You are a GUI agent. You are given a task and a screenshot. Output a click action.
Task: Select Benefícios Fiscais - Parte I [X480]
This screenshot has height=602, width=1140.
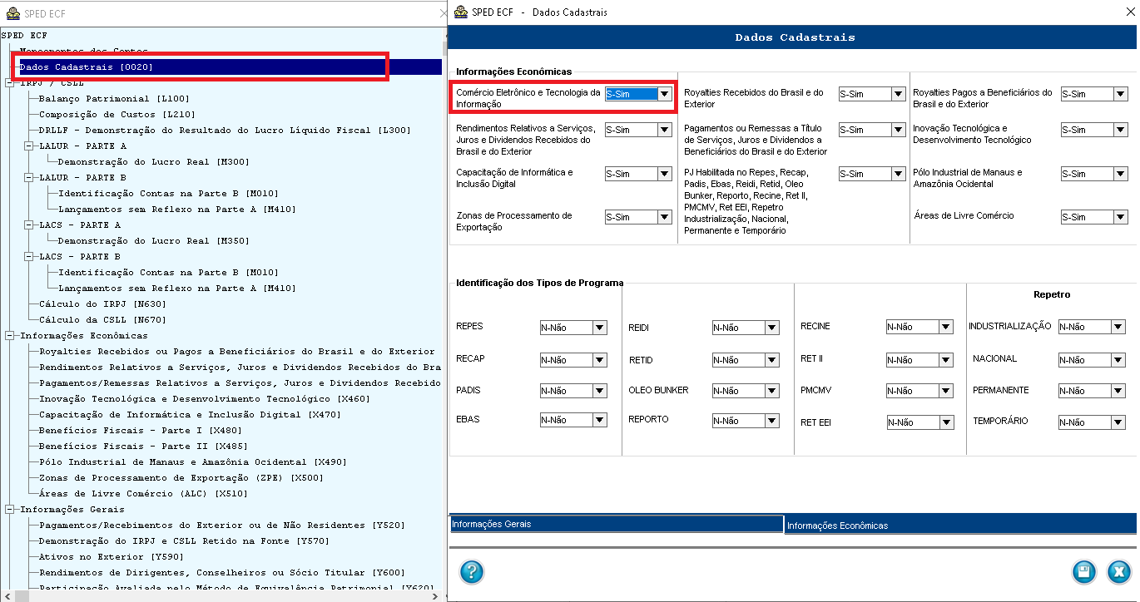click(x=141, y=430)
